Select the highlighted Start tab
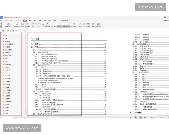The width and height of the screenshot is (169, 135). (25, 21)
